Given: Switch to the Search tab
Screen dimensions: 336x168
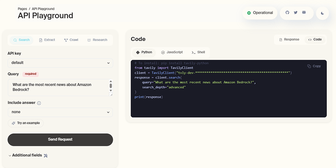Looking at the screenshot, I should tap(21, 40).
